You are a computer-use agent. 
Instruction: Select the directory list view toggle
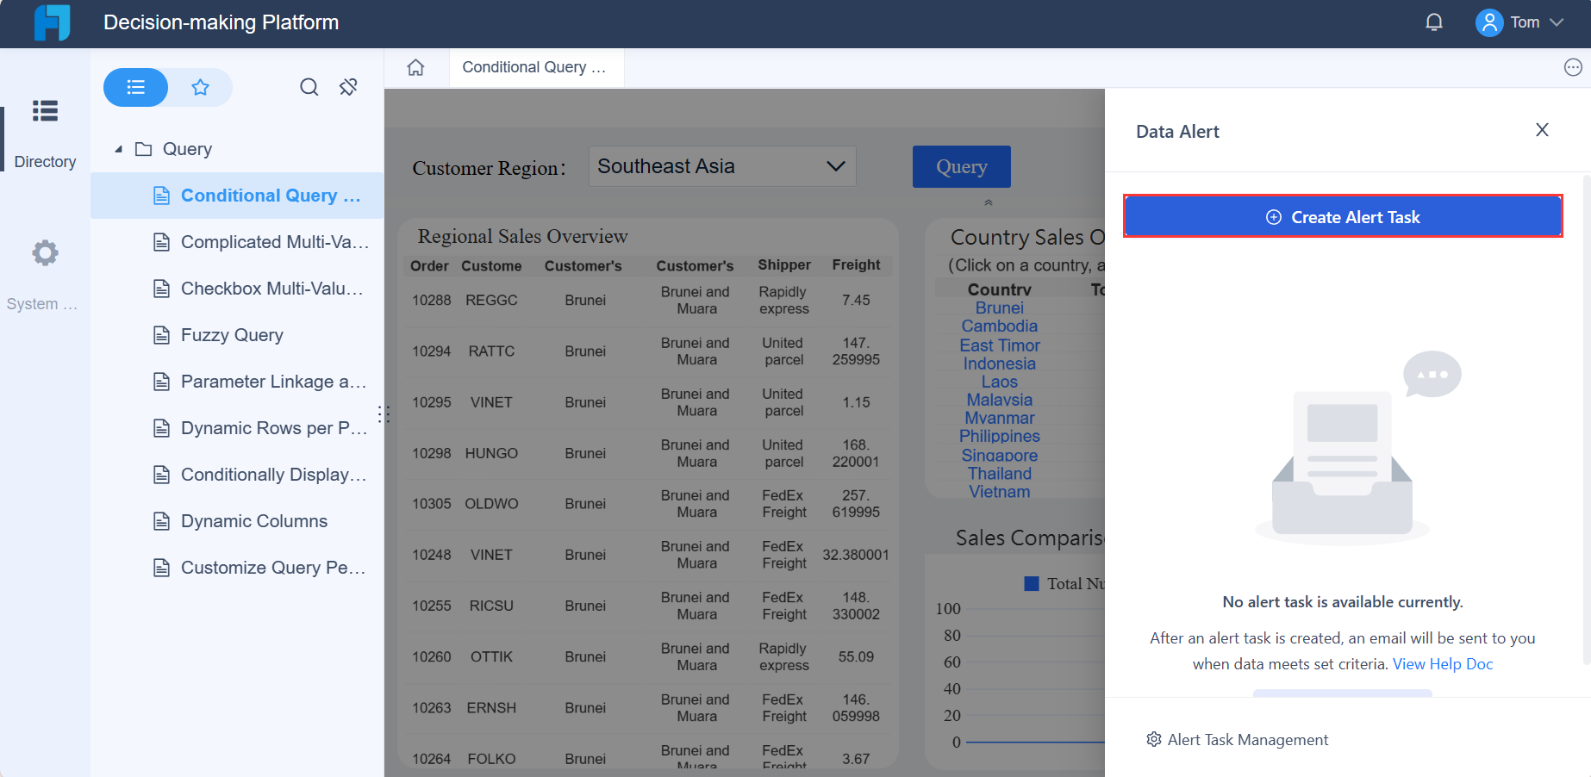[x=135, y=87]
